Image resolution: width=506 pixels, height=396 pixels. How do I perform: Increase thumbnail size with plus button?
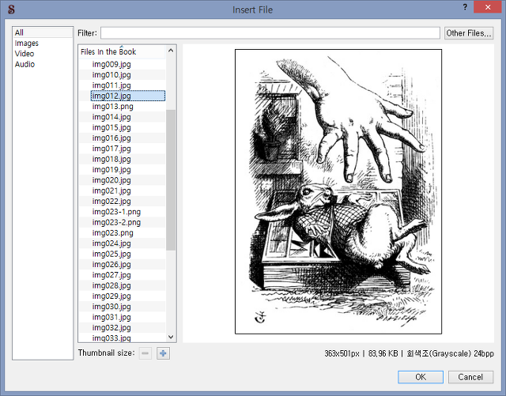tap(163, 353)
